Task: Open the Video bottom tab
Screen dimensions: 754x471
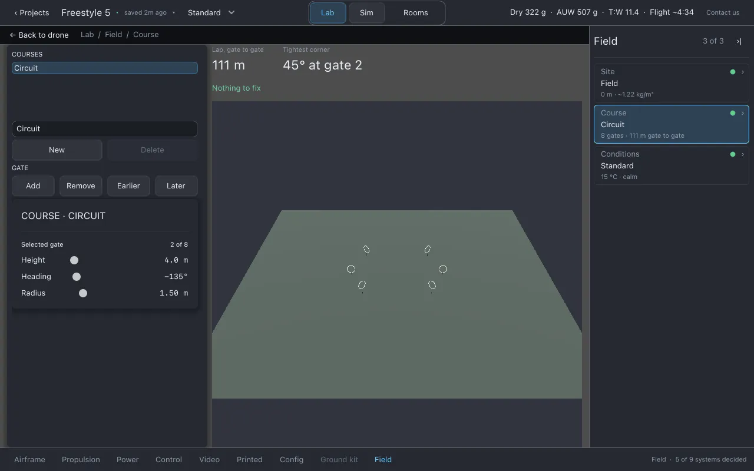Action: [209, 460]
